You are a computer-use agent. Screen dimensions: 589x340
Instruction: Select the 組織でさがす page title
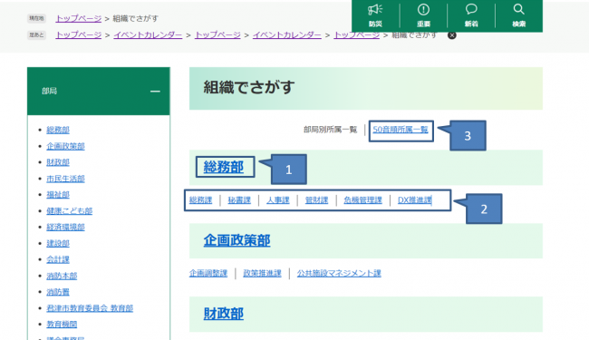(x=249, y=87)
